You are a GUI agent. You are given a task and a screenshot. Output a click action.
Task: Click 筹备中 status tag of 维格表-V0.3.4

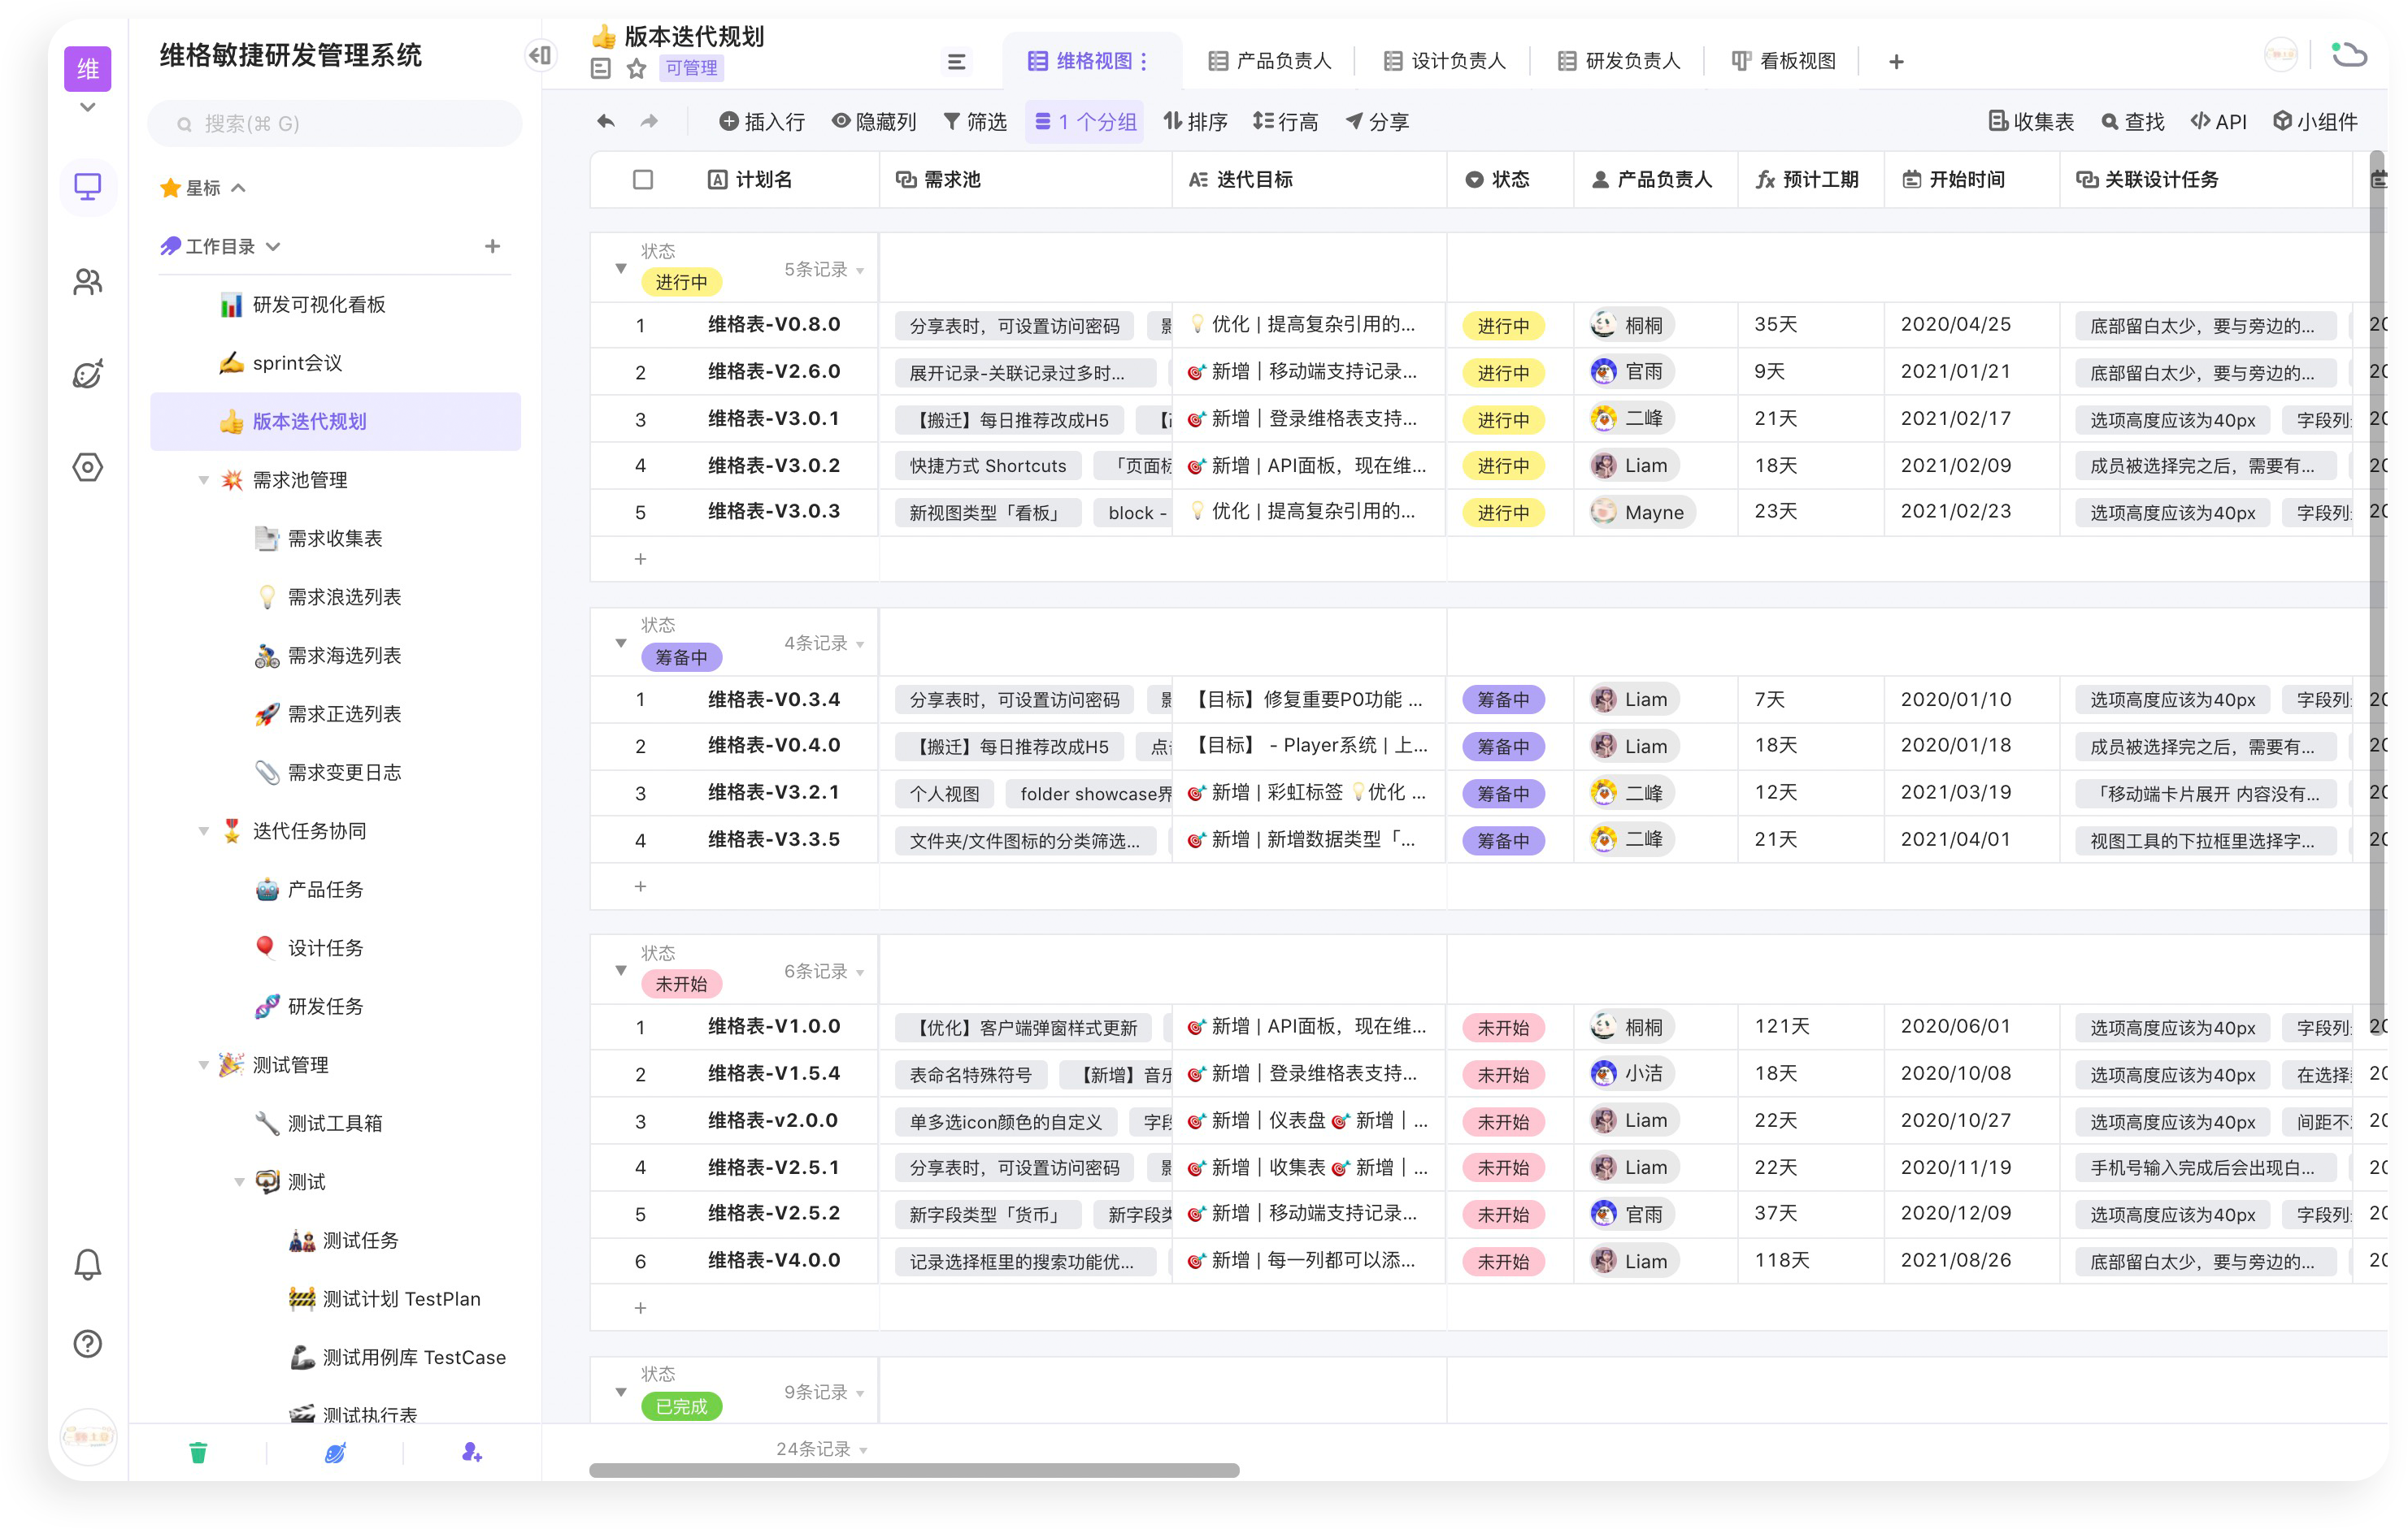pyautogui.click(x=1503, y=700)
